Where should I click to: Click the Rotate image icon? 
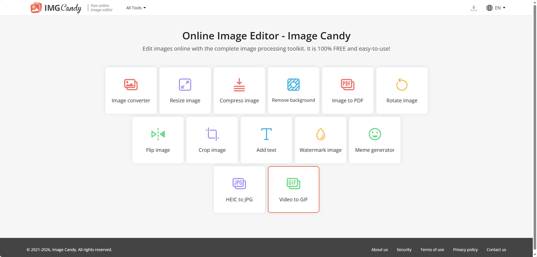click(402, 85)
